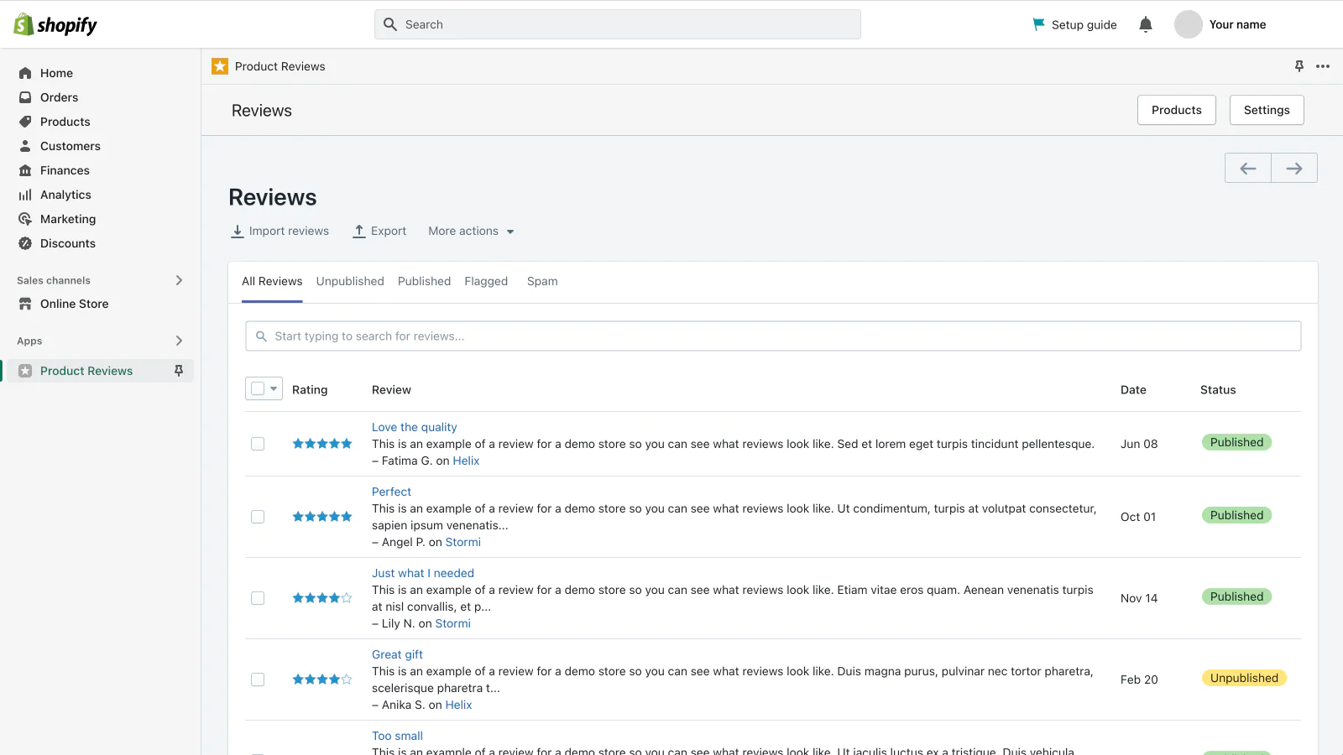Click the Products tag icon
Image resolution: width=1343 pixels, height=755 pixels.
[x=25, y=122]
